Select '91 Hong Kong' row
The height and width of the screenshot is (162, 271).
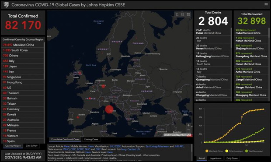point(23,82)
